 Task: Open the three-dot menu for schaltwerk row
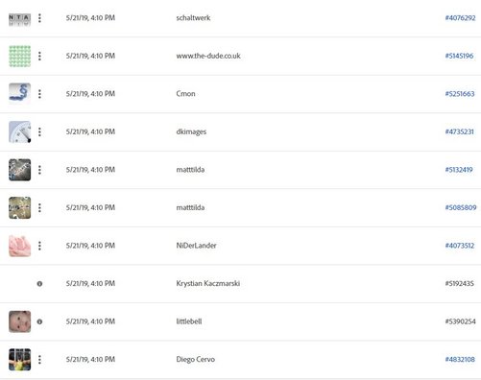tap(39, 18)
